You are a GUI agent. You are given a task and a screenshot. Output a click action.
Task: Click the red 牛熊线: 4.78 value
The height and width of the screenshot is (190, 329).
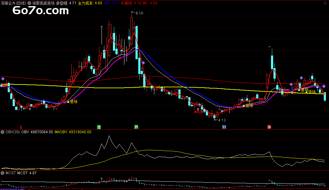[131, 3]
